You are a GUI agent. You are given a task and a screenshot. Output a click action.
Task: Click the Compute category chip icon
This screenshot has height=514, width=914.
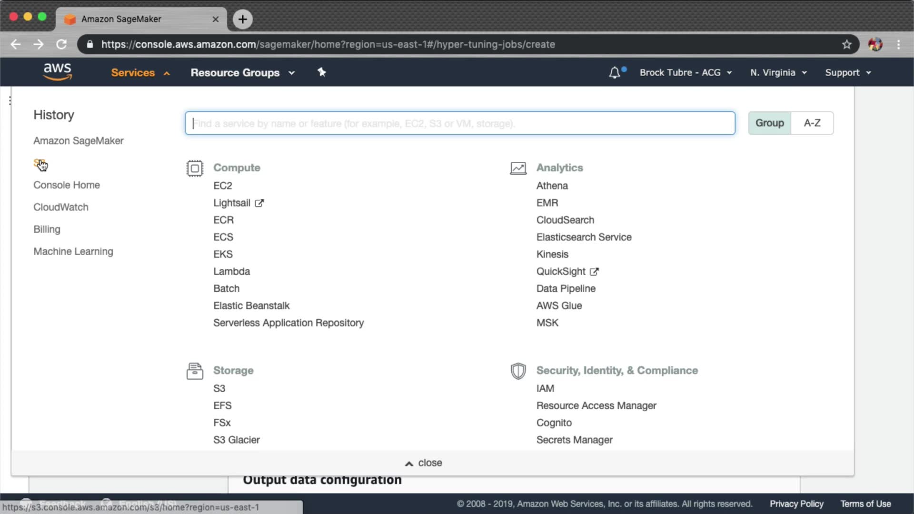(x=195, y=168)
